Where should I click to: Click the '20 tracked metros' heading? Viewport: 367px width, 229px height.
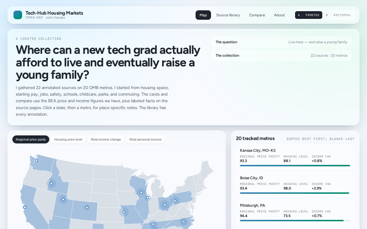click(255, 139)
